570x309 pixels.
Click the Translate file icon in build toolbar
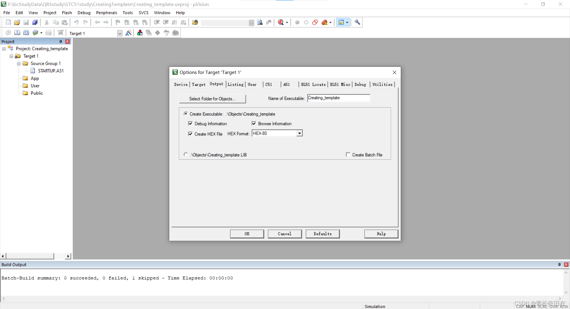pos(8,33)
